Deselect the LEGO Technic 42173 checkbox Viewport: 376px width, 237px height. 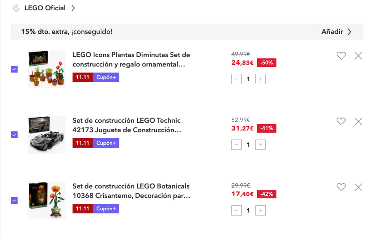coord(14,135)
